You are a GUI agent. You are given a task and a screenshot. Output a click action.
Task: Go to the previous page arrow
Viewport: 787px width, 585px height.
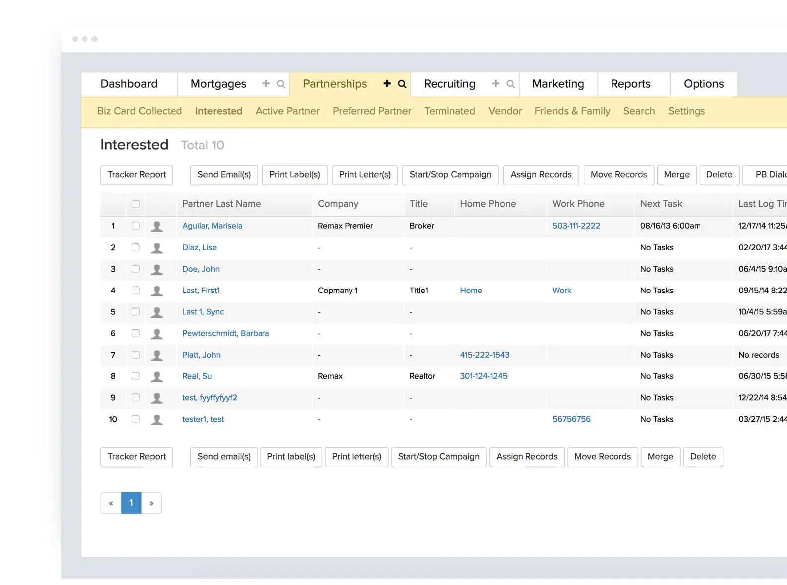[x=111, y=503]
